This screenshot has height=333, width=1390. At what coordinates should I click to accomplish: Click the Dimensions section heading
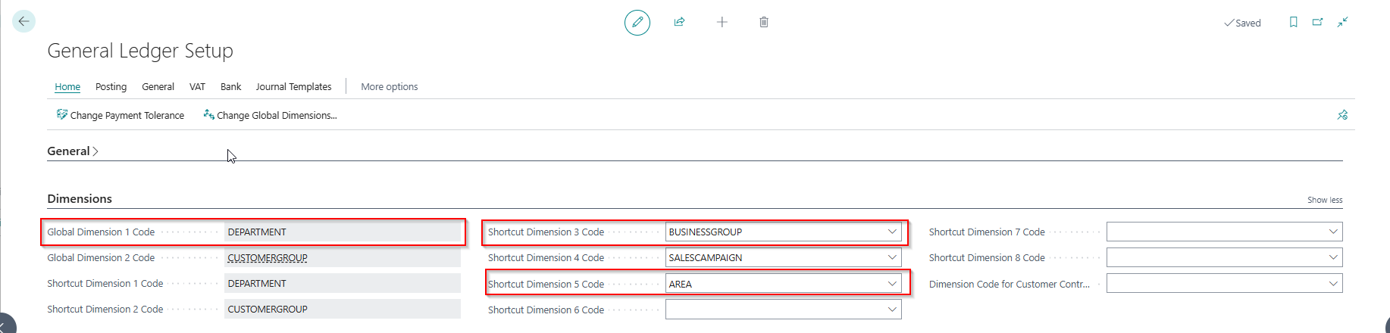pyautogui.click(x=80, y=198)
